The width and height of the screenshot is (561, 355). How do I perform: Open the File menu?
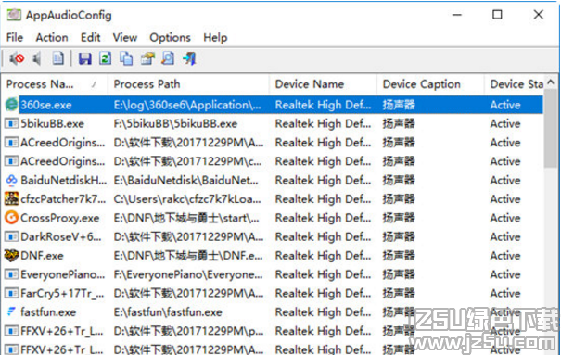(15, 37)
